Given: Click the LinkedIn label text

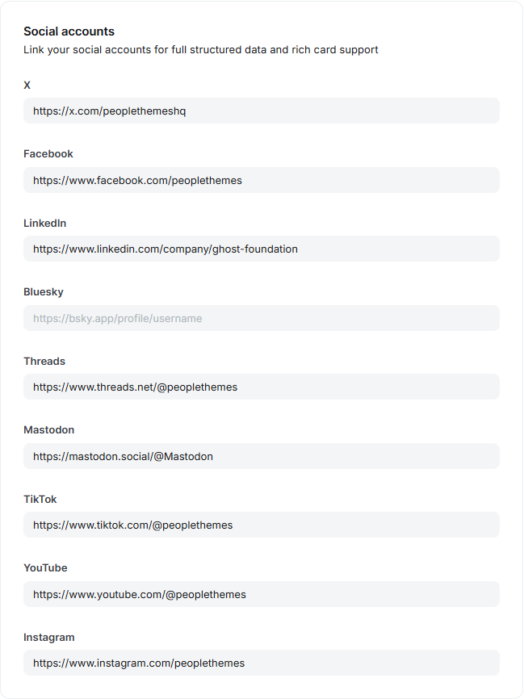Looking at the screenshot, I should 45,223.
